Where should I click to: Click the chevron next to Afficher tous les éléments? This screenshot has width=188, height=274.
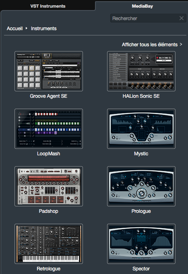181,44
